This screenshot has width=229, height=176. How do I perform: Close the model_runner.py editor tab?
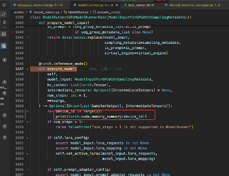[116, 6]
